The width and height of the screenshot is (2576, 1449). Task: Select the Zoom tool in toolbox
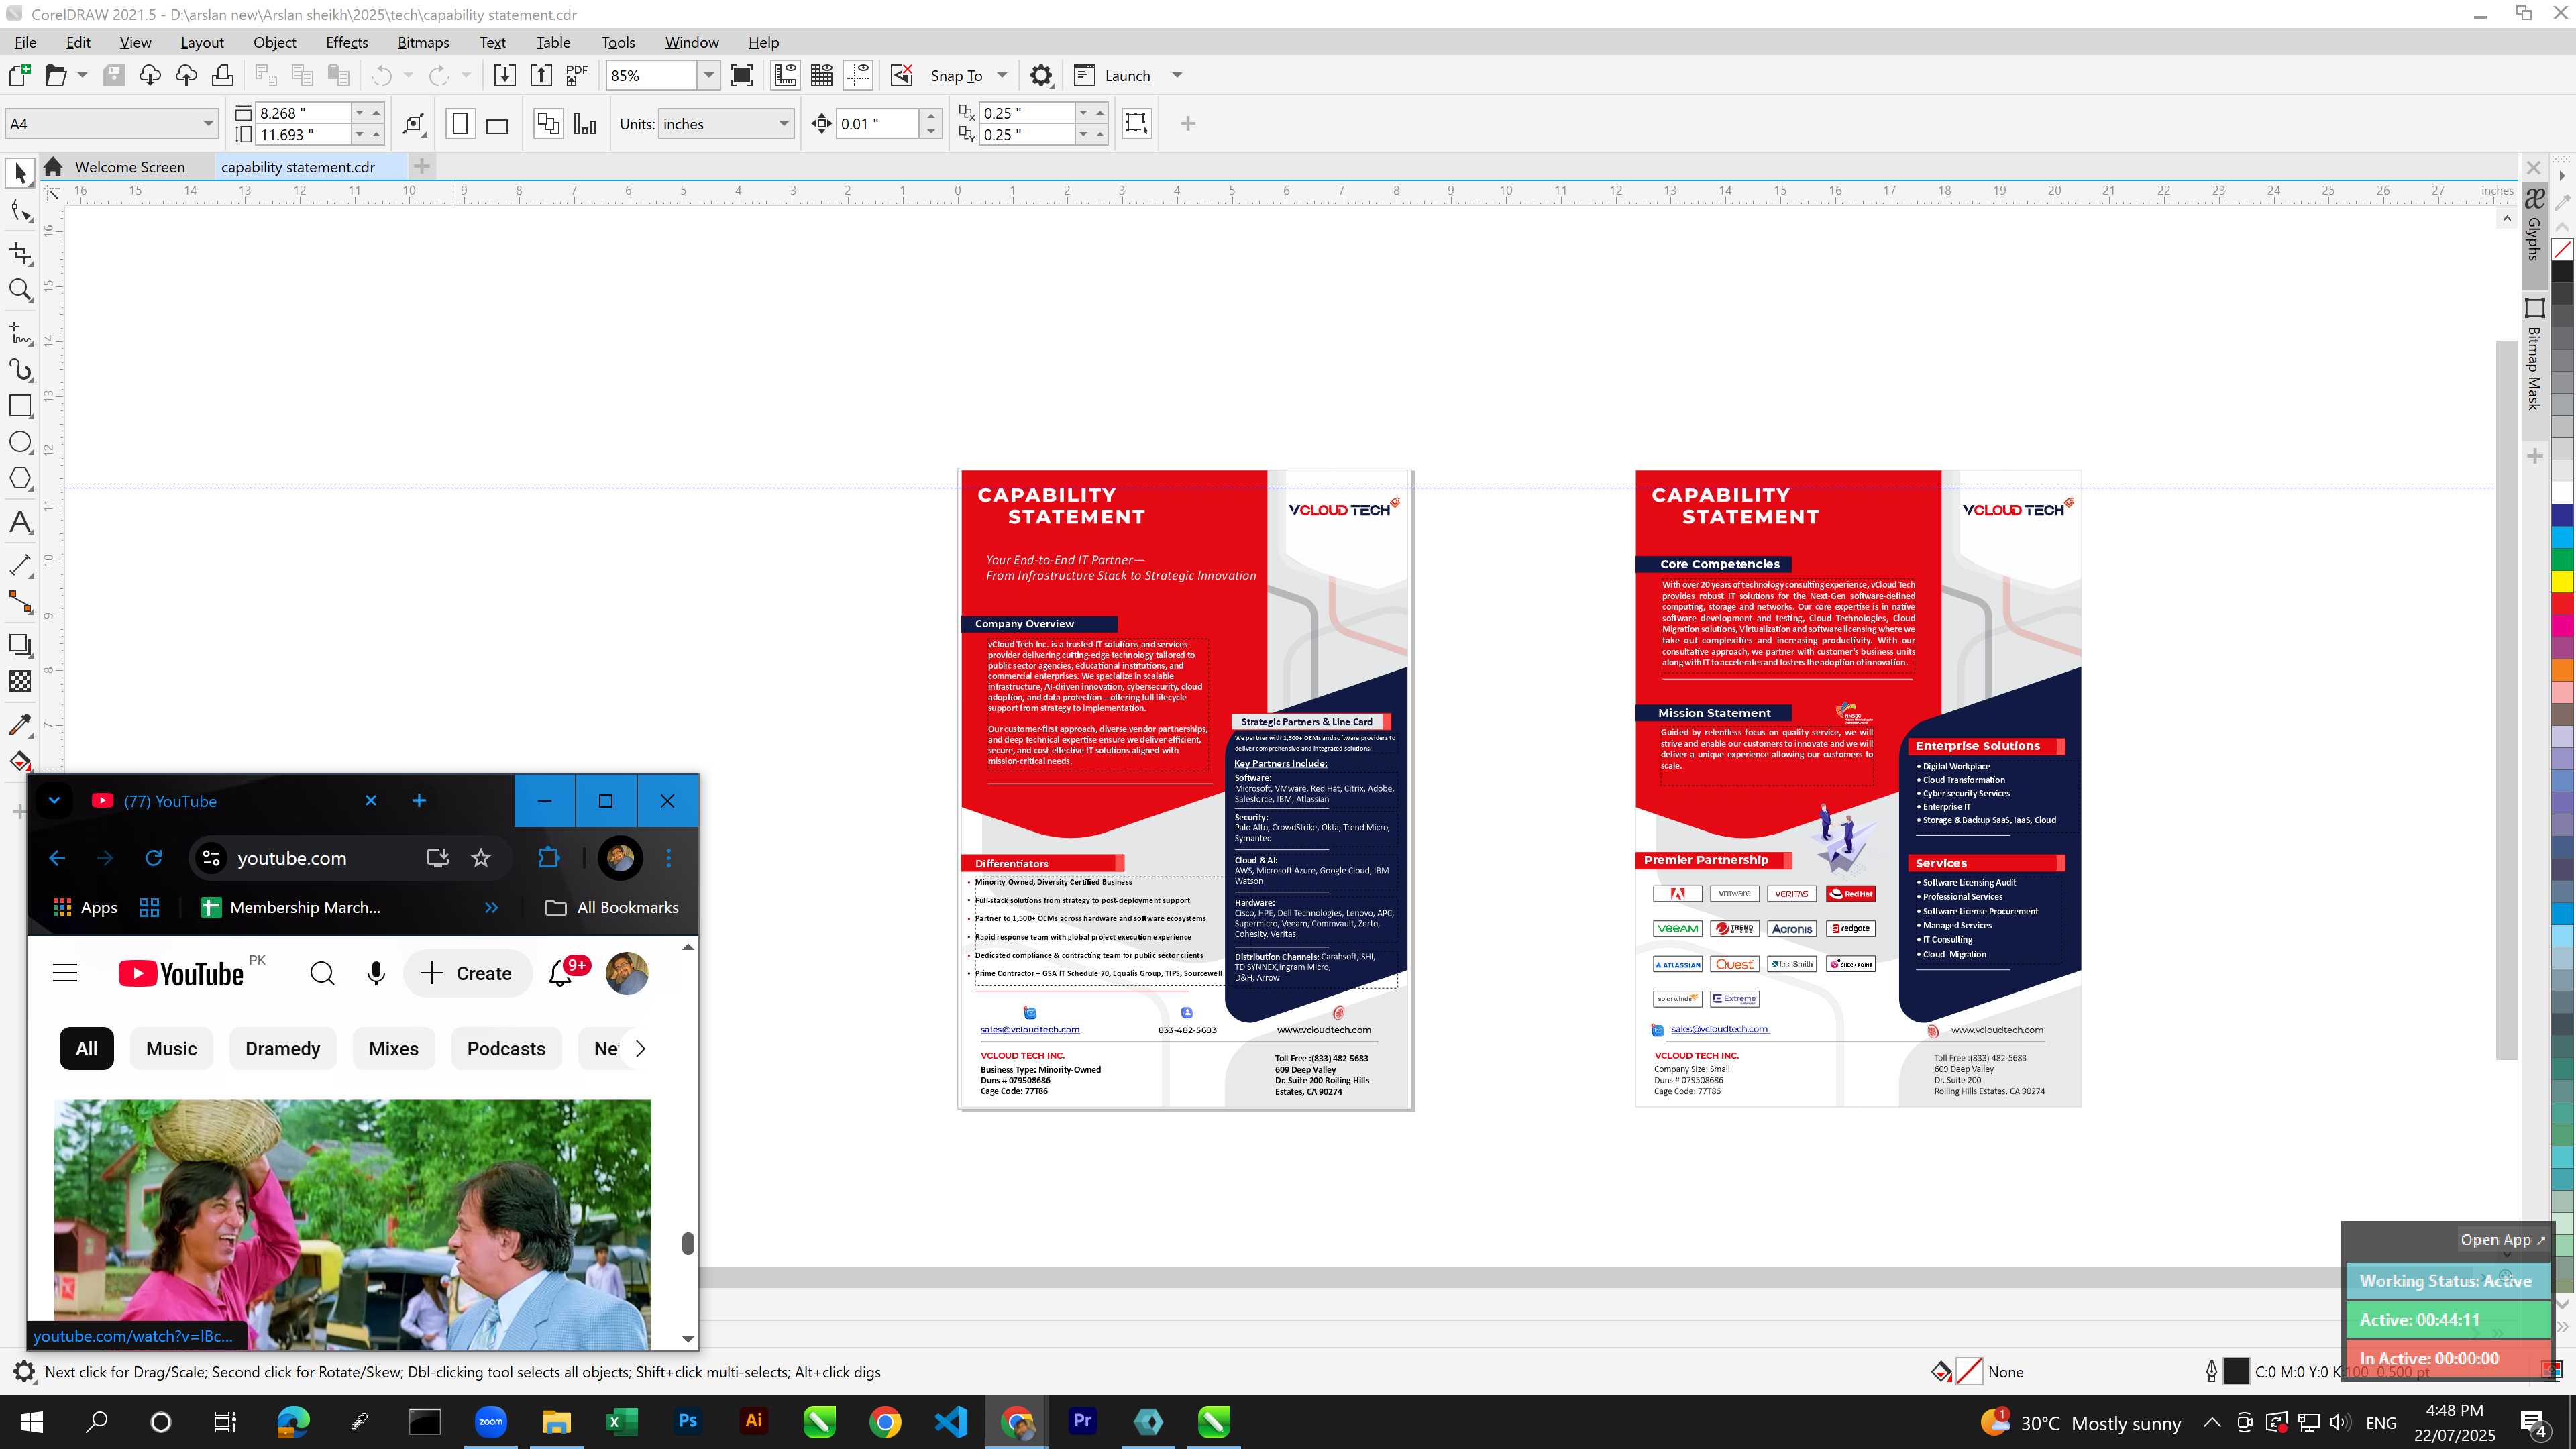(20, 291)
